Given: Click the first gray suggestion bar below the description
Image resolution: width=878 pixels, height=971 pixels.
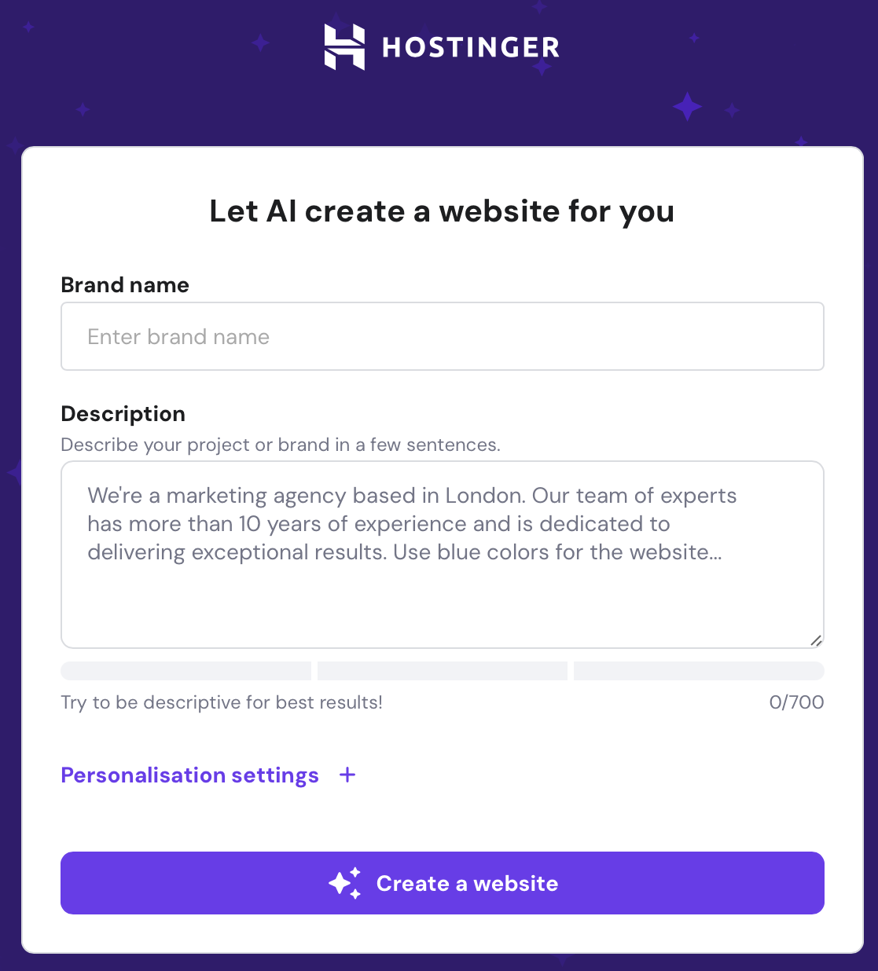Looking at the screenshot, I should [x=186, y=670].
